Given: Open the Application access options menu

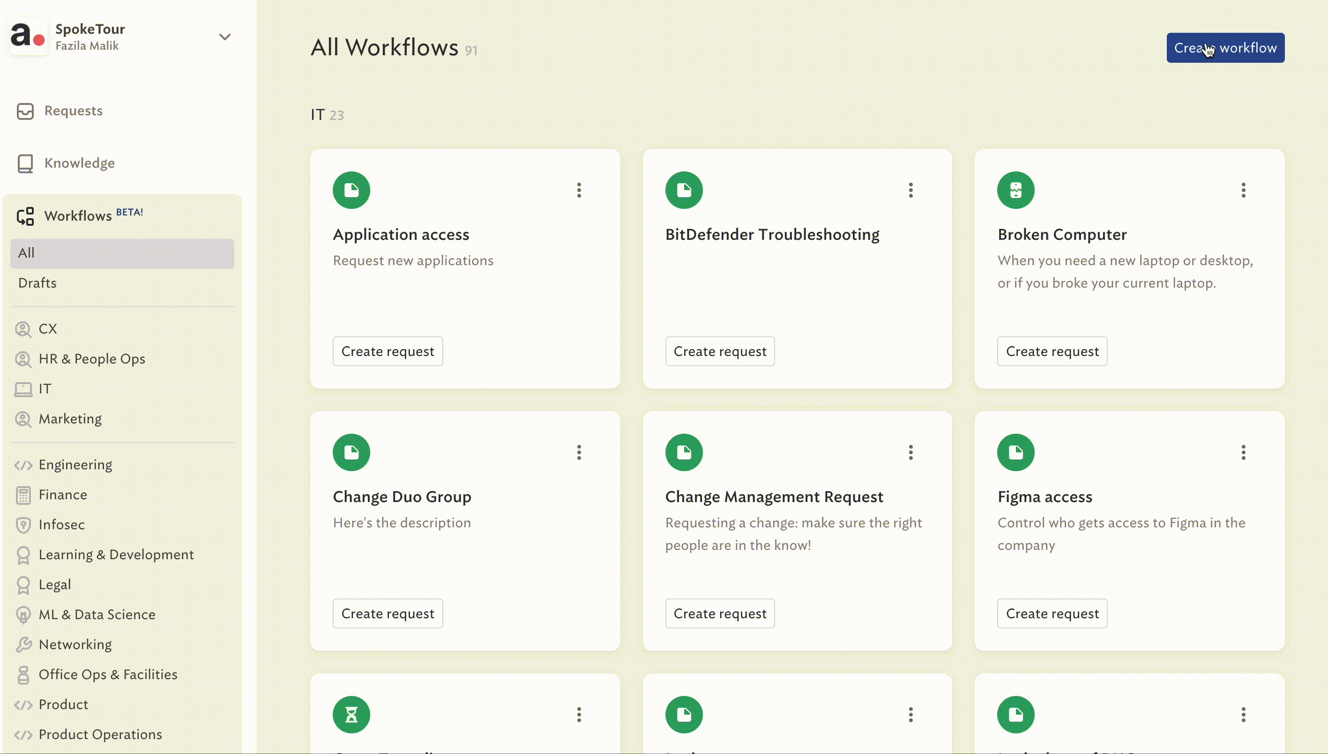Looking at the screenshot, I should click(579, 190).
